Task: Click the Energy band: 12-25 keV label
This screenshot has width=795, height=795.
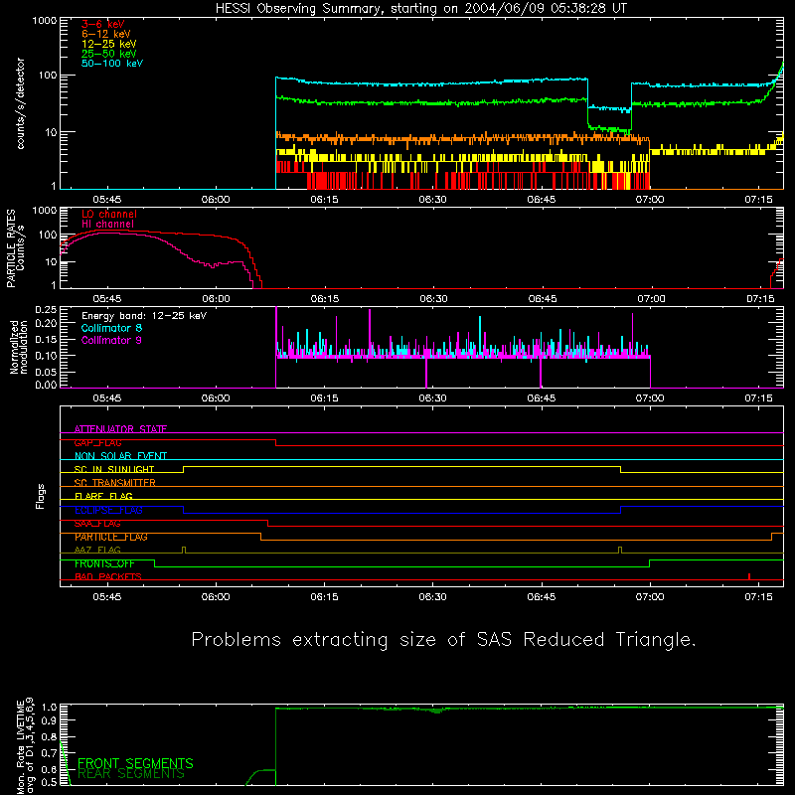Action: pos(144,316)
